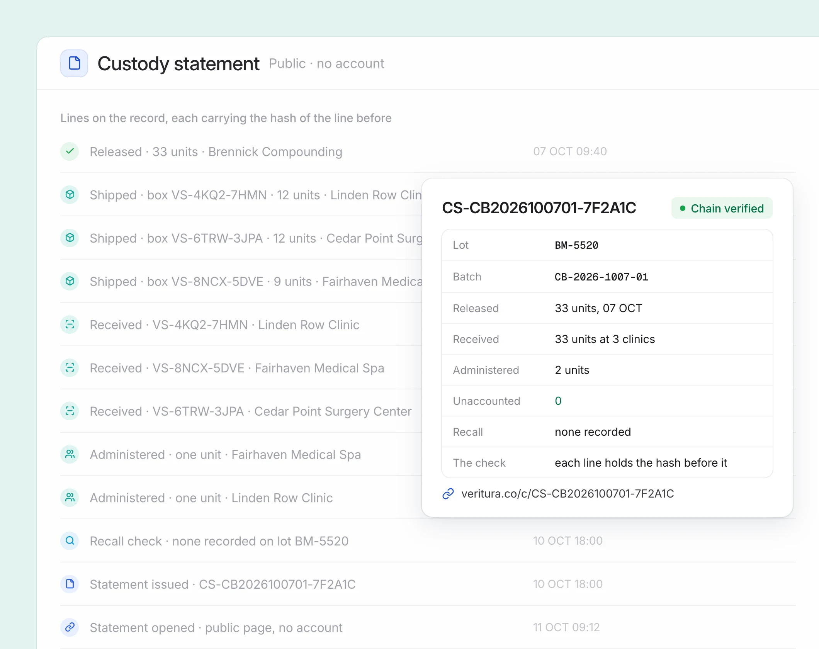The height and width of the screenshot is (649, 819).
Task: Click the Administered value 2 units
Action: click(572, 370)
